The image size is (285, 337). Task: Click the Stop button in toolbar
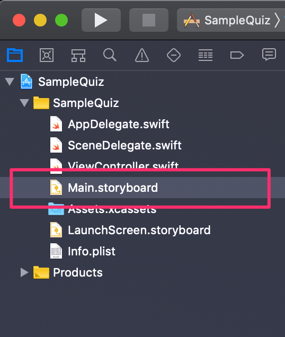pos(149,20)
